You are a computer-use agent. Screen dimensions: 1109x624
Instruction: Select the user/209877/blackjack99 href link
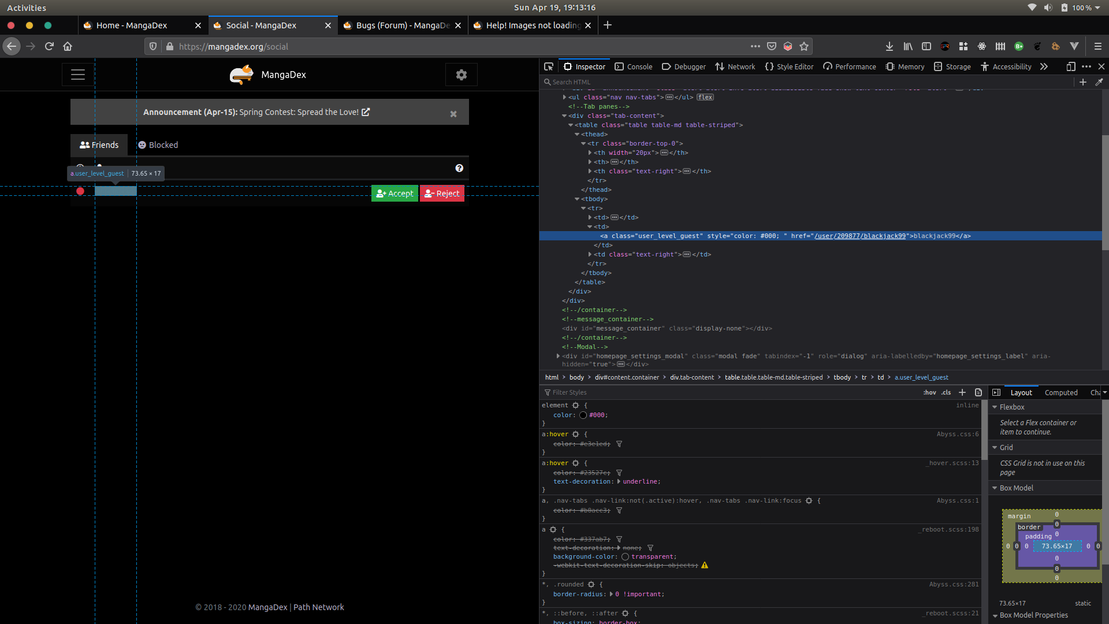coord(860,236)
